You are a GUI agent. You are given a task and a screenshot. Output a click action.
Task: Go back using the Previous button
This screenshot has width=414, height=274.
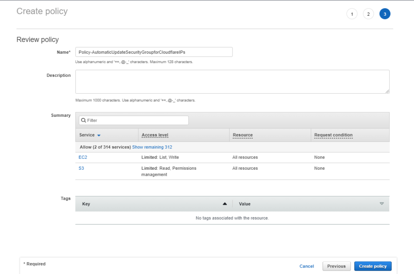click(336, 266)
